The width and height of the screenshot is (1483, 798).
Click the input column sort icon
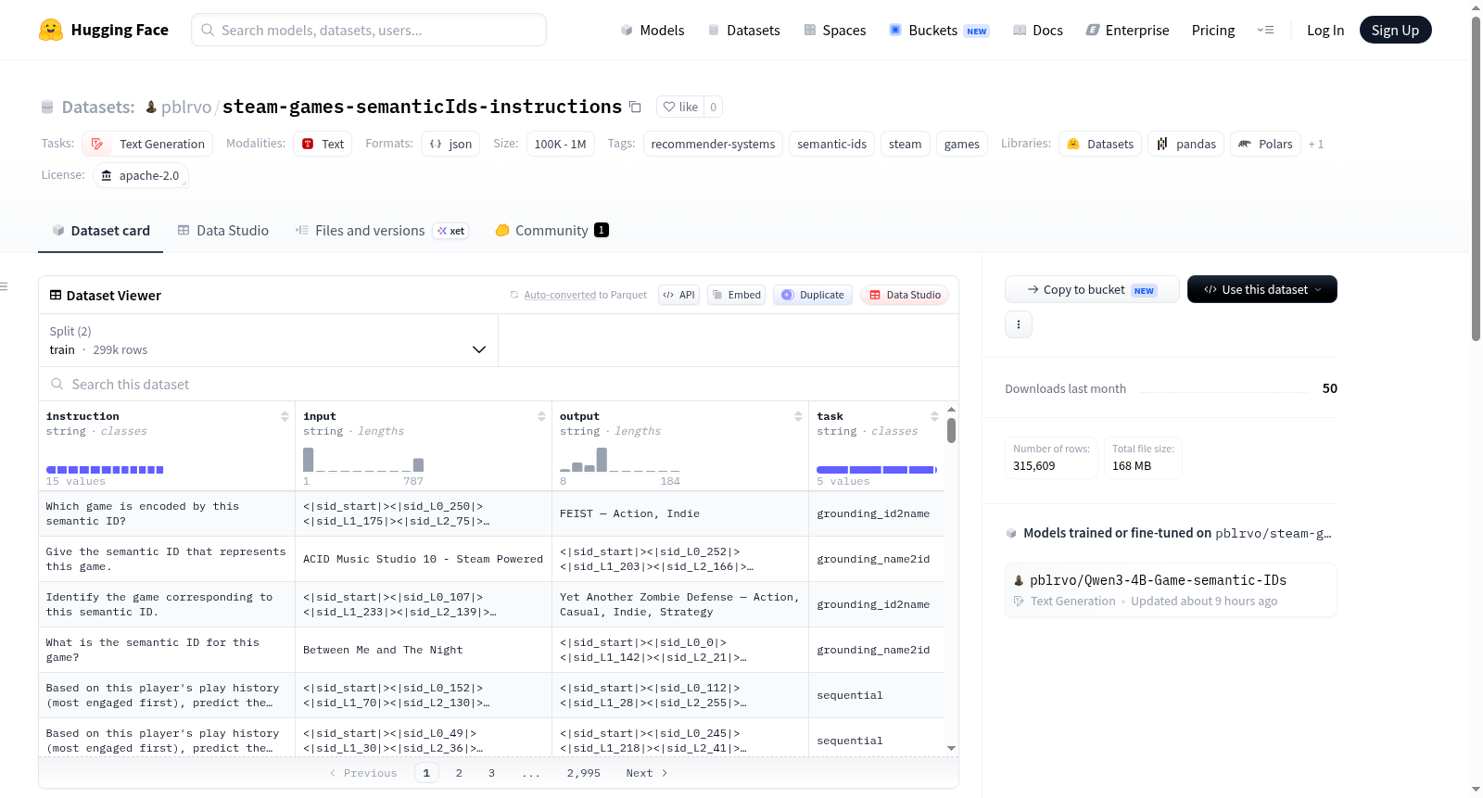pyautogui.click(x=541, y=416)
